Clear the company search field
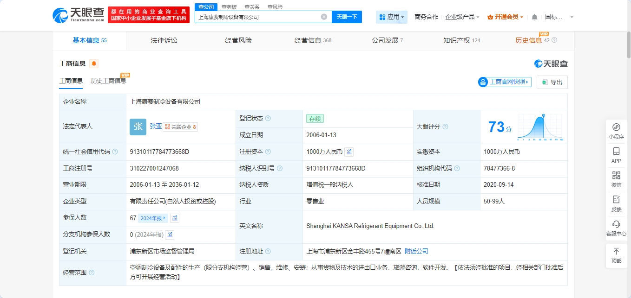 pos(324,17)
